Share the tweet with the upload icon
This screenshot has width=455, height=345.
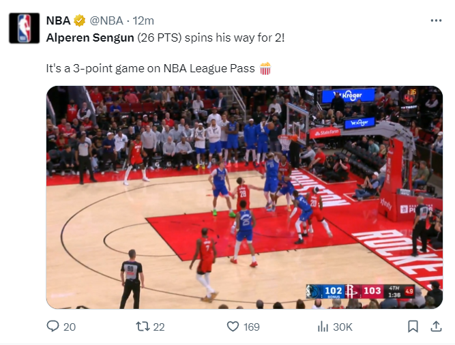(x=436, y=327)
